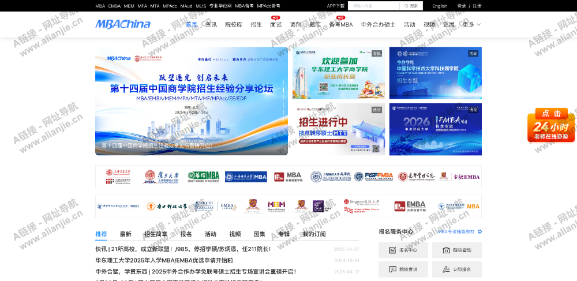Viewport: 577px width, 281px height.
Task: Click the 华理 MBA school logo
Action: (x=203, y=177)
